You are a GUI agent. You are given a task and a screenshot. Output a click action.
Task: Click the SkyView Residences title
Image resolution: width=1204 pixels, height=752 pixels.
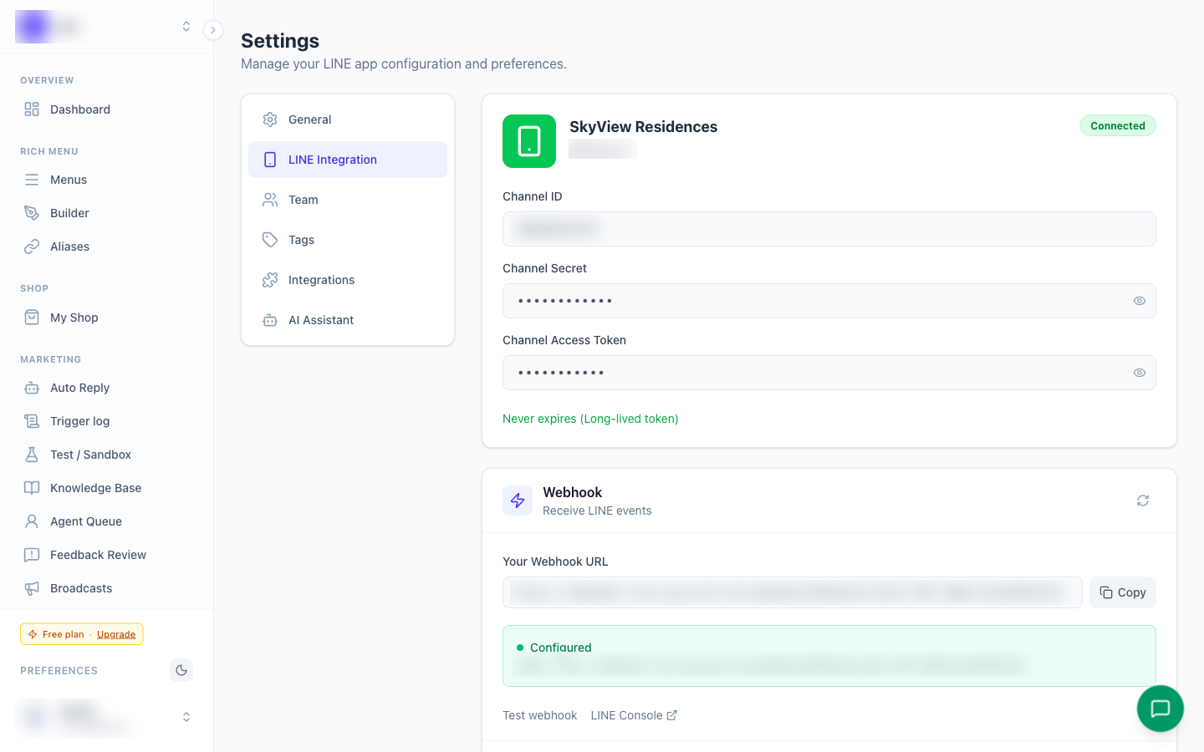[x=644, y=127]
